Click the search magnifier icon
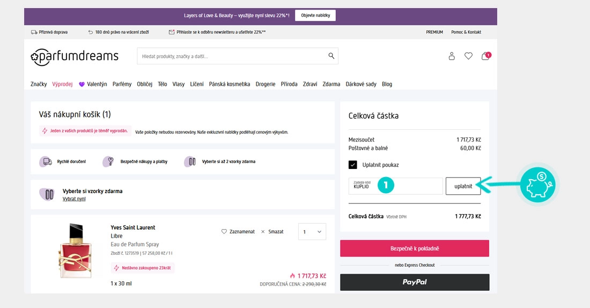590x308 pixels. (331, 56)
